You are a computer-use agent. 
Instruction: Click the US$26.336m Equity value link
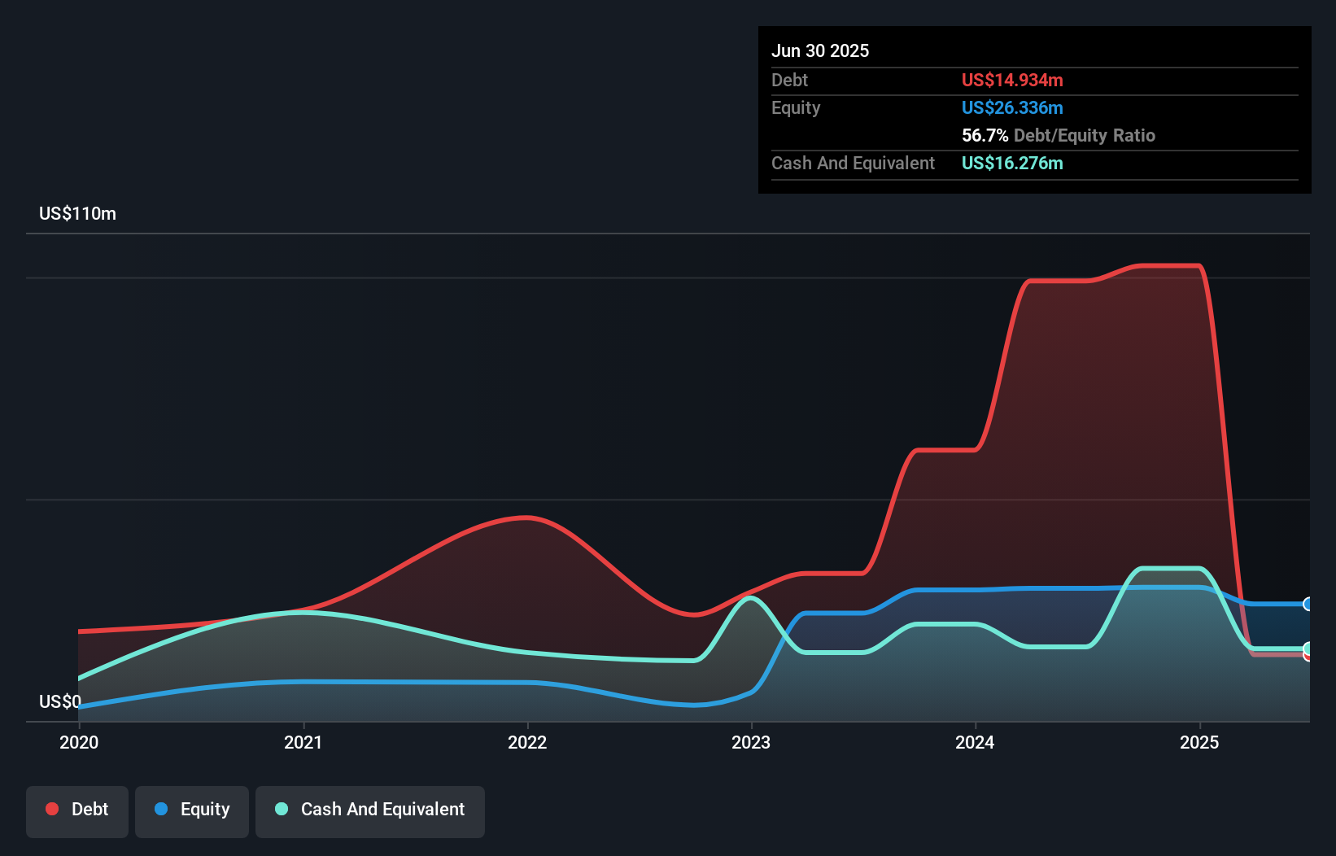point(1012,107)
